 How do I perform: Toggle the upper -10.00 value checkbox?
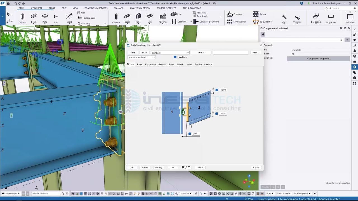coord(217,90)
